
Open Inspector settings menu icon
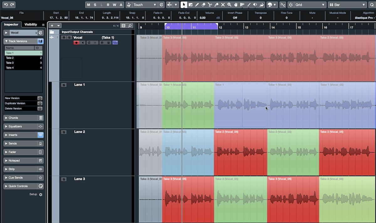tap(43, 25)
